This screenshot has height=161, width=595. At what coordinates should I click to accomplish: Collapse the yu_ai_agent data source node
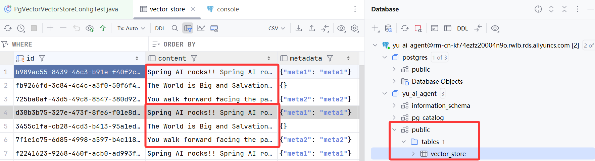coord(375,45)
